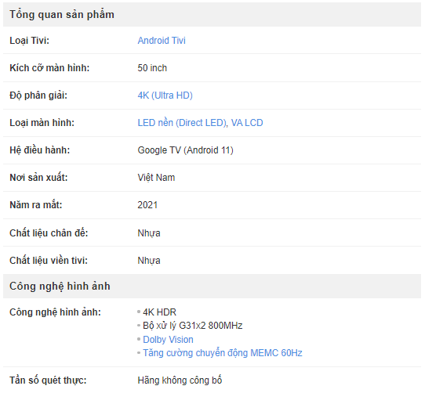443x393 pixels.
Task: Click the Chất liệu chân đế label
Action: click(x=49, y=233)
